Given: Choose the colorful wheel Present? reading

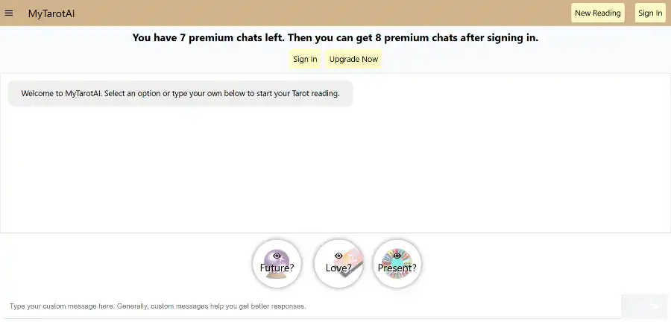Looking at the screenshot, I should pyautogui.click(x=397, y=263).
